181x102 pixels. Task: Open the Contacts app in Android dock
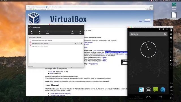141,90
